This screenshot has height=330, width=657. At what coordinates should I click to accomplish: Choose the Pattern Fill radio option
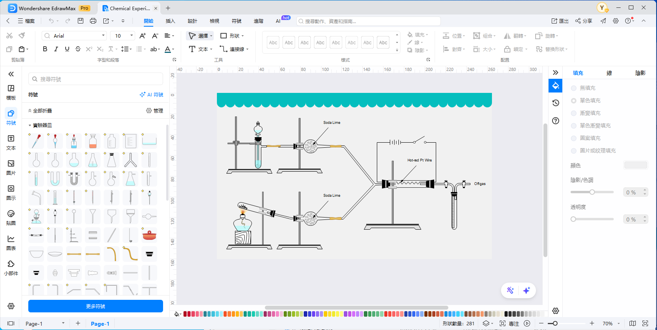click(574, 138)
